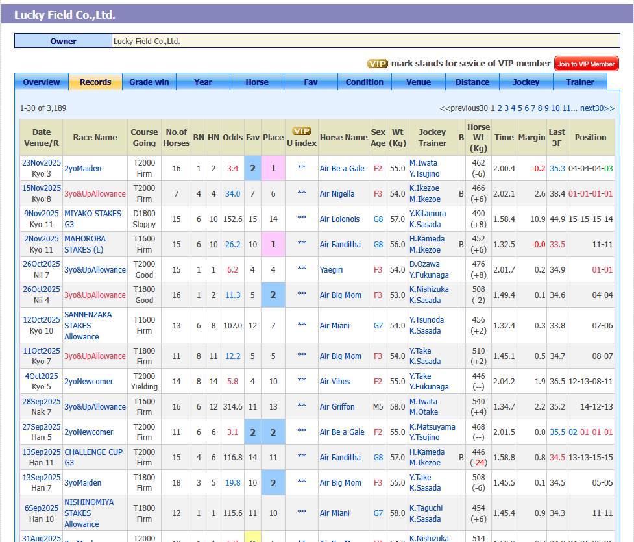Click the Last 3F column header
634x542 pixels.
tap(556, 138)
